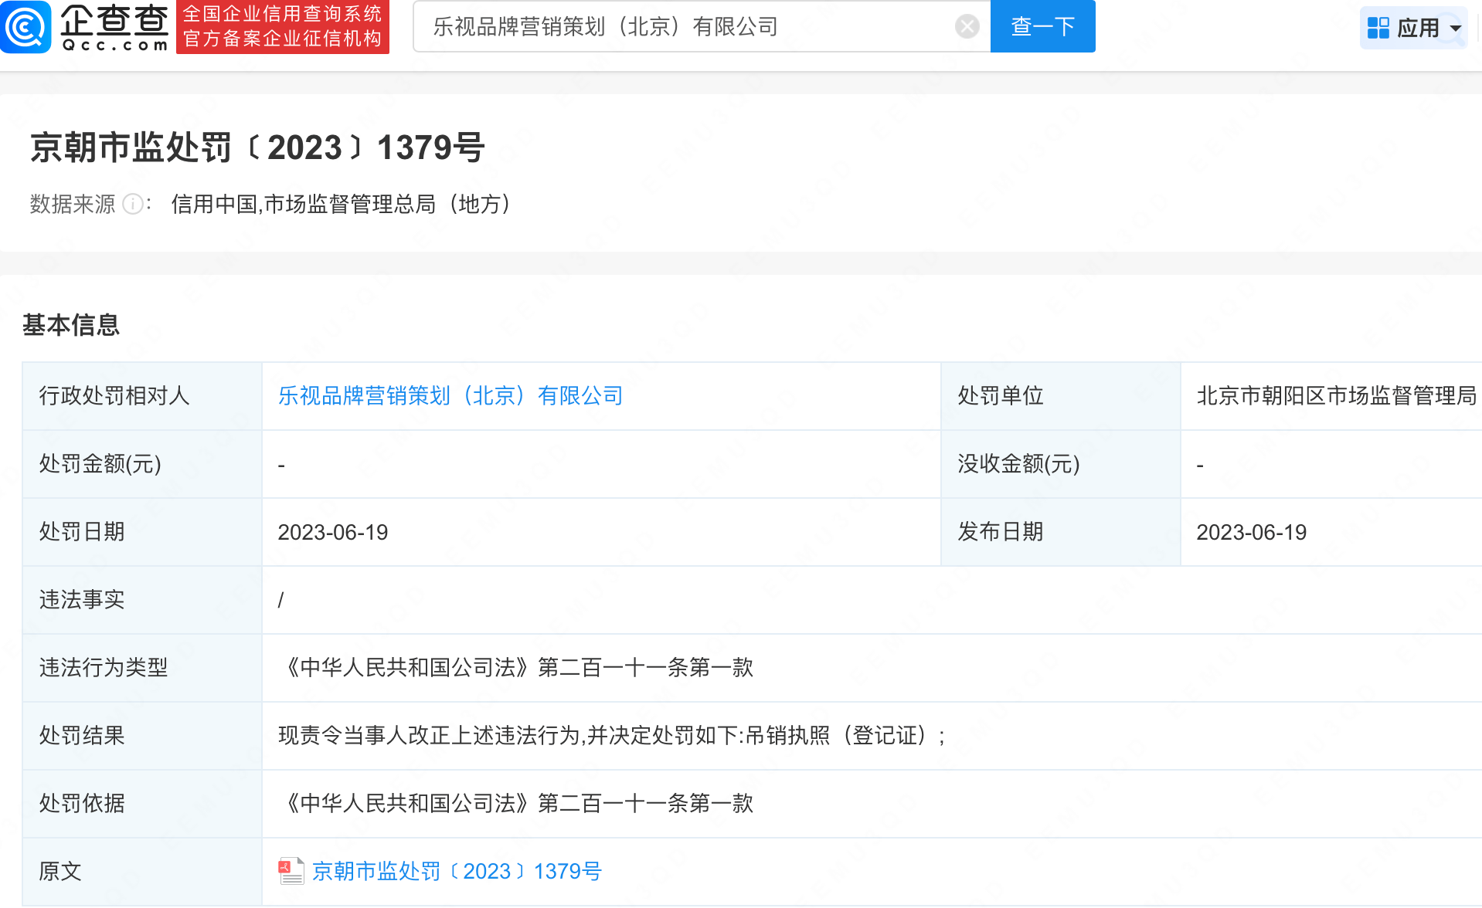Click the 原文 label cell
The image size is (1482, 908).
142,872
